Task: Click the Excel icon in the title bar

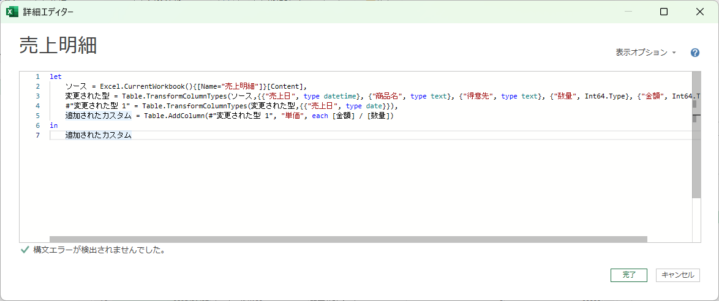Action: 11,12
